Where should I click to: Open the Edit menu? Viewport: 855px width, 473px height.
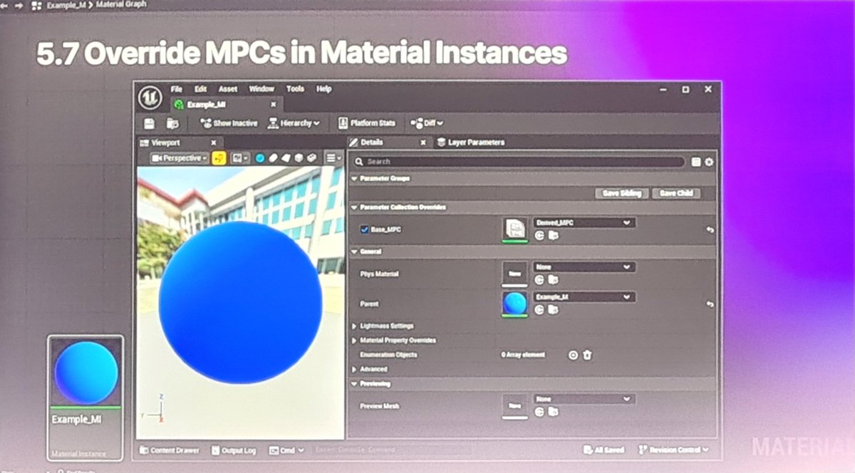point(201,89)
